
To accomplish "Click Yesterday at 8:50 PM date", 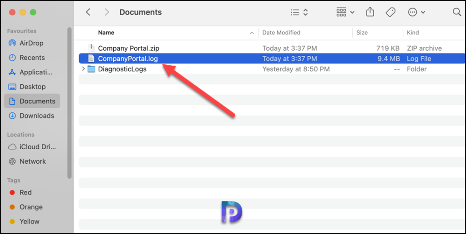I will 296,69.
